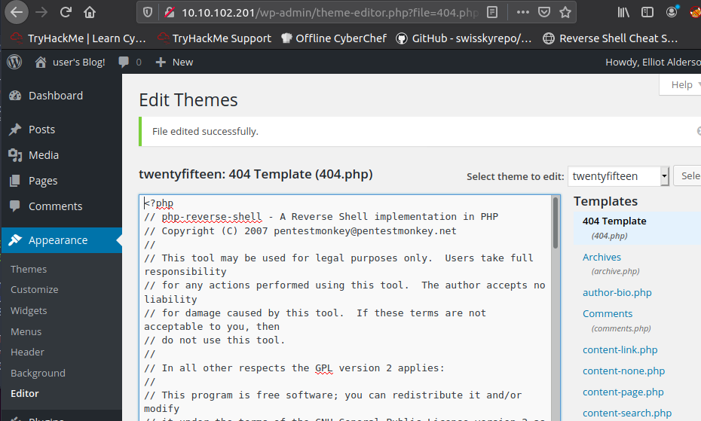Open the Pocket save icon

point(543,12)
